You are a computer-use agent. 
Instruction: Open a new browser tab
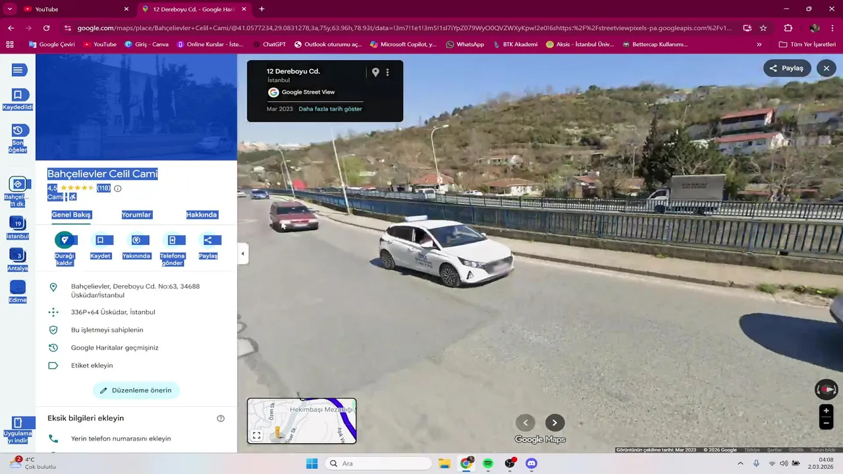coord(261,9)
